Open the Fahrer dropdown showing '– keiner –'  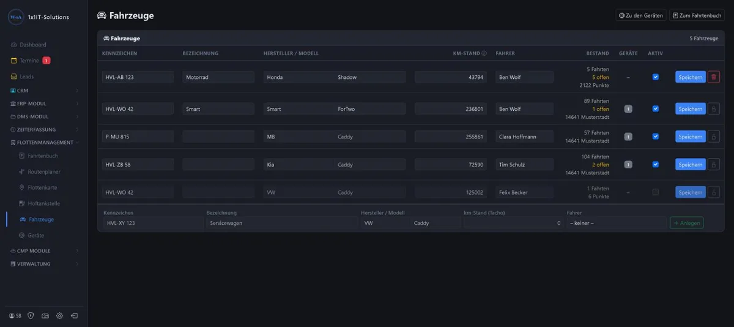(x=617, y=223)
